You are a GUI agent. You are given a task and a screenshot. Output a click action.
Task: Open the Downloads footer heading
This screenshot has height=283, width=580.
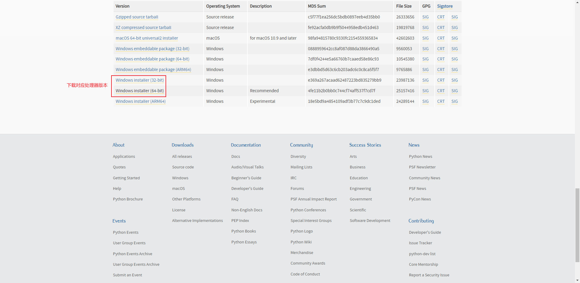point(182,145)
